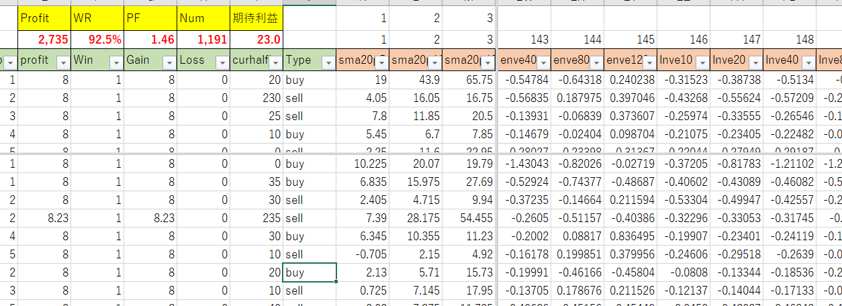Select the cell containing 146
842x306 pixels.
684,40
